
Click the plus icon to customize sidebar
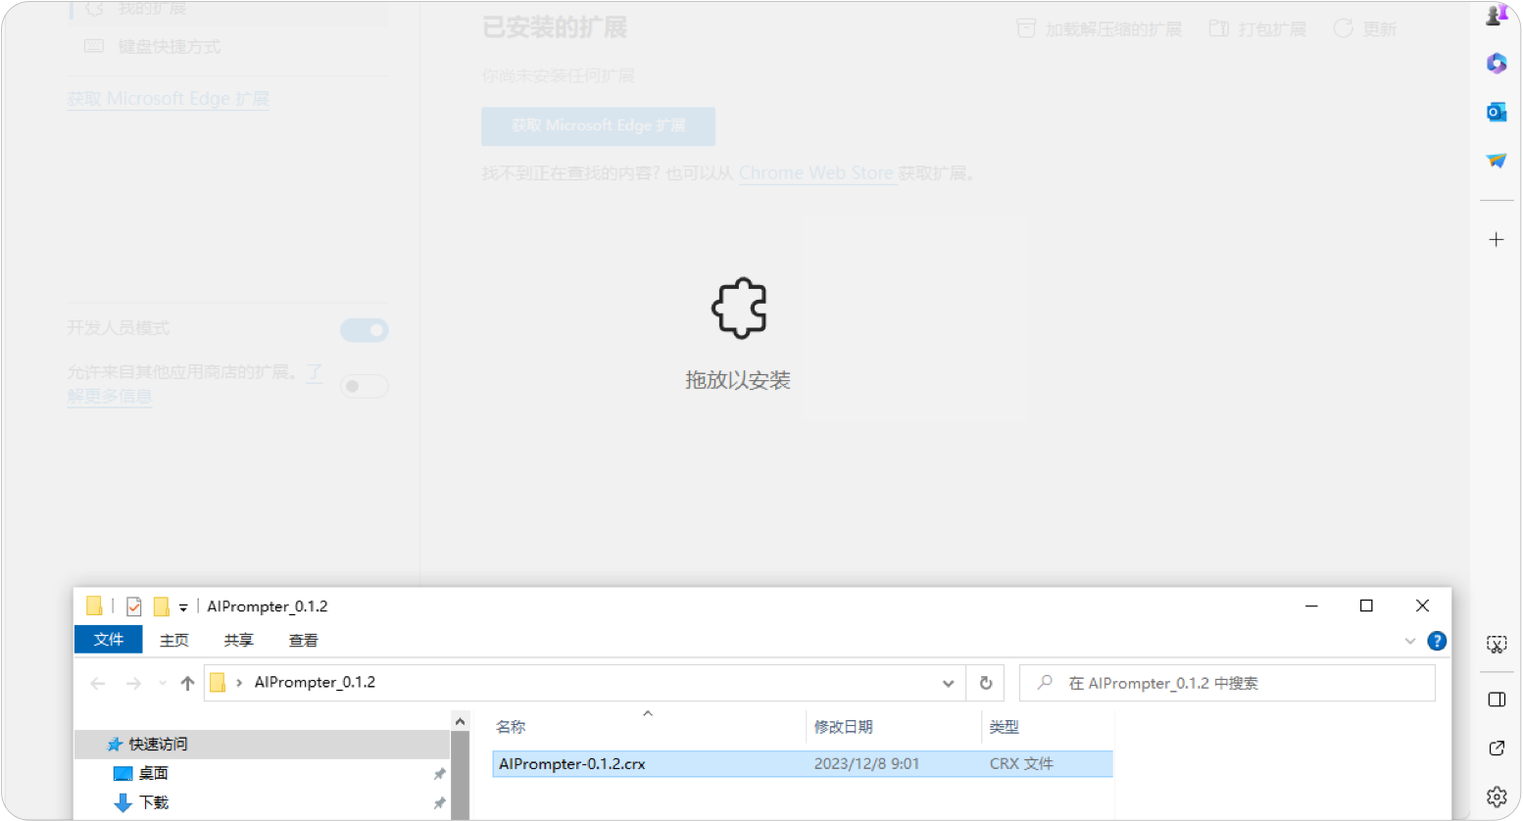(1496, 240)
